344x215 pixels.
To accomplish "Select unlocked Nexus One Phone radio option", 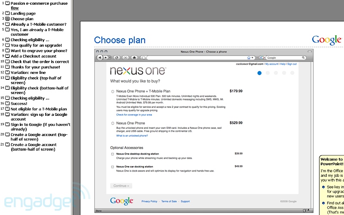I will click(x=113, y=123).
